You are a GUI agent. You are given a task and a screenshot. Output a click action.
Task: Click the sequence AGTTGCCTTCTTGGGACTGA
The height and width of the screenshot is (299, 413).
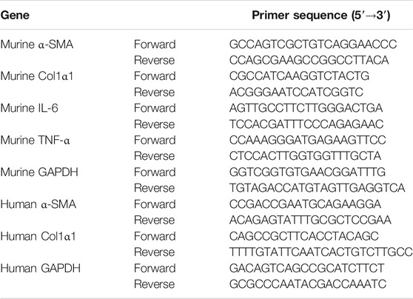tap(306, 108)
